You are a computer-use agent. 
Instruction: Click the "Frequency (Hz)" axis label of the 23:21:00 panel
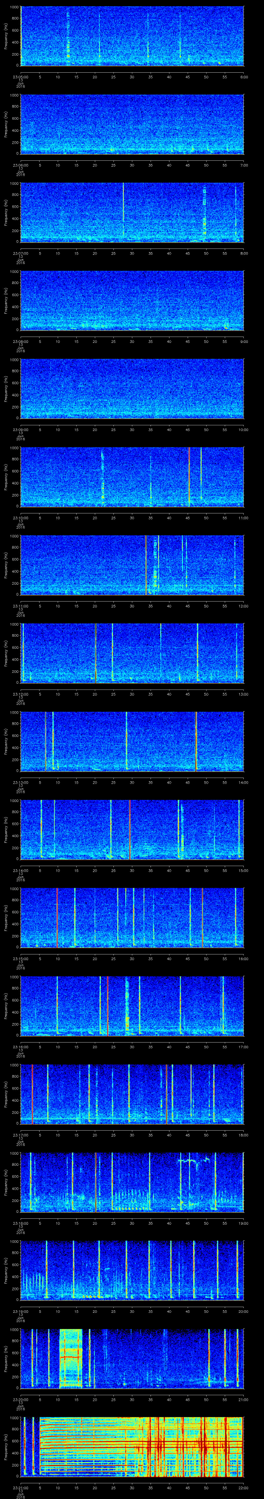pos(6,1447)
